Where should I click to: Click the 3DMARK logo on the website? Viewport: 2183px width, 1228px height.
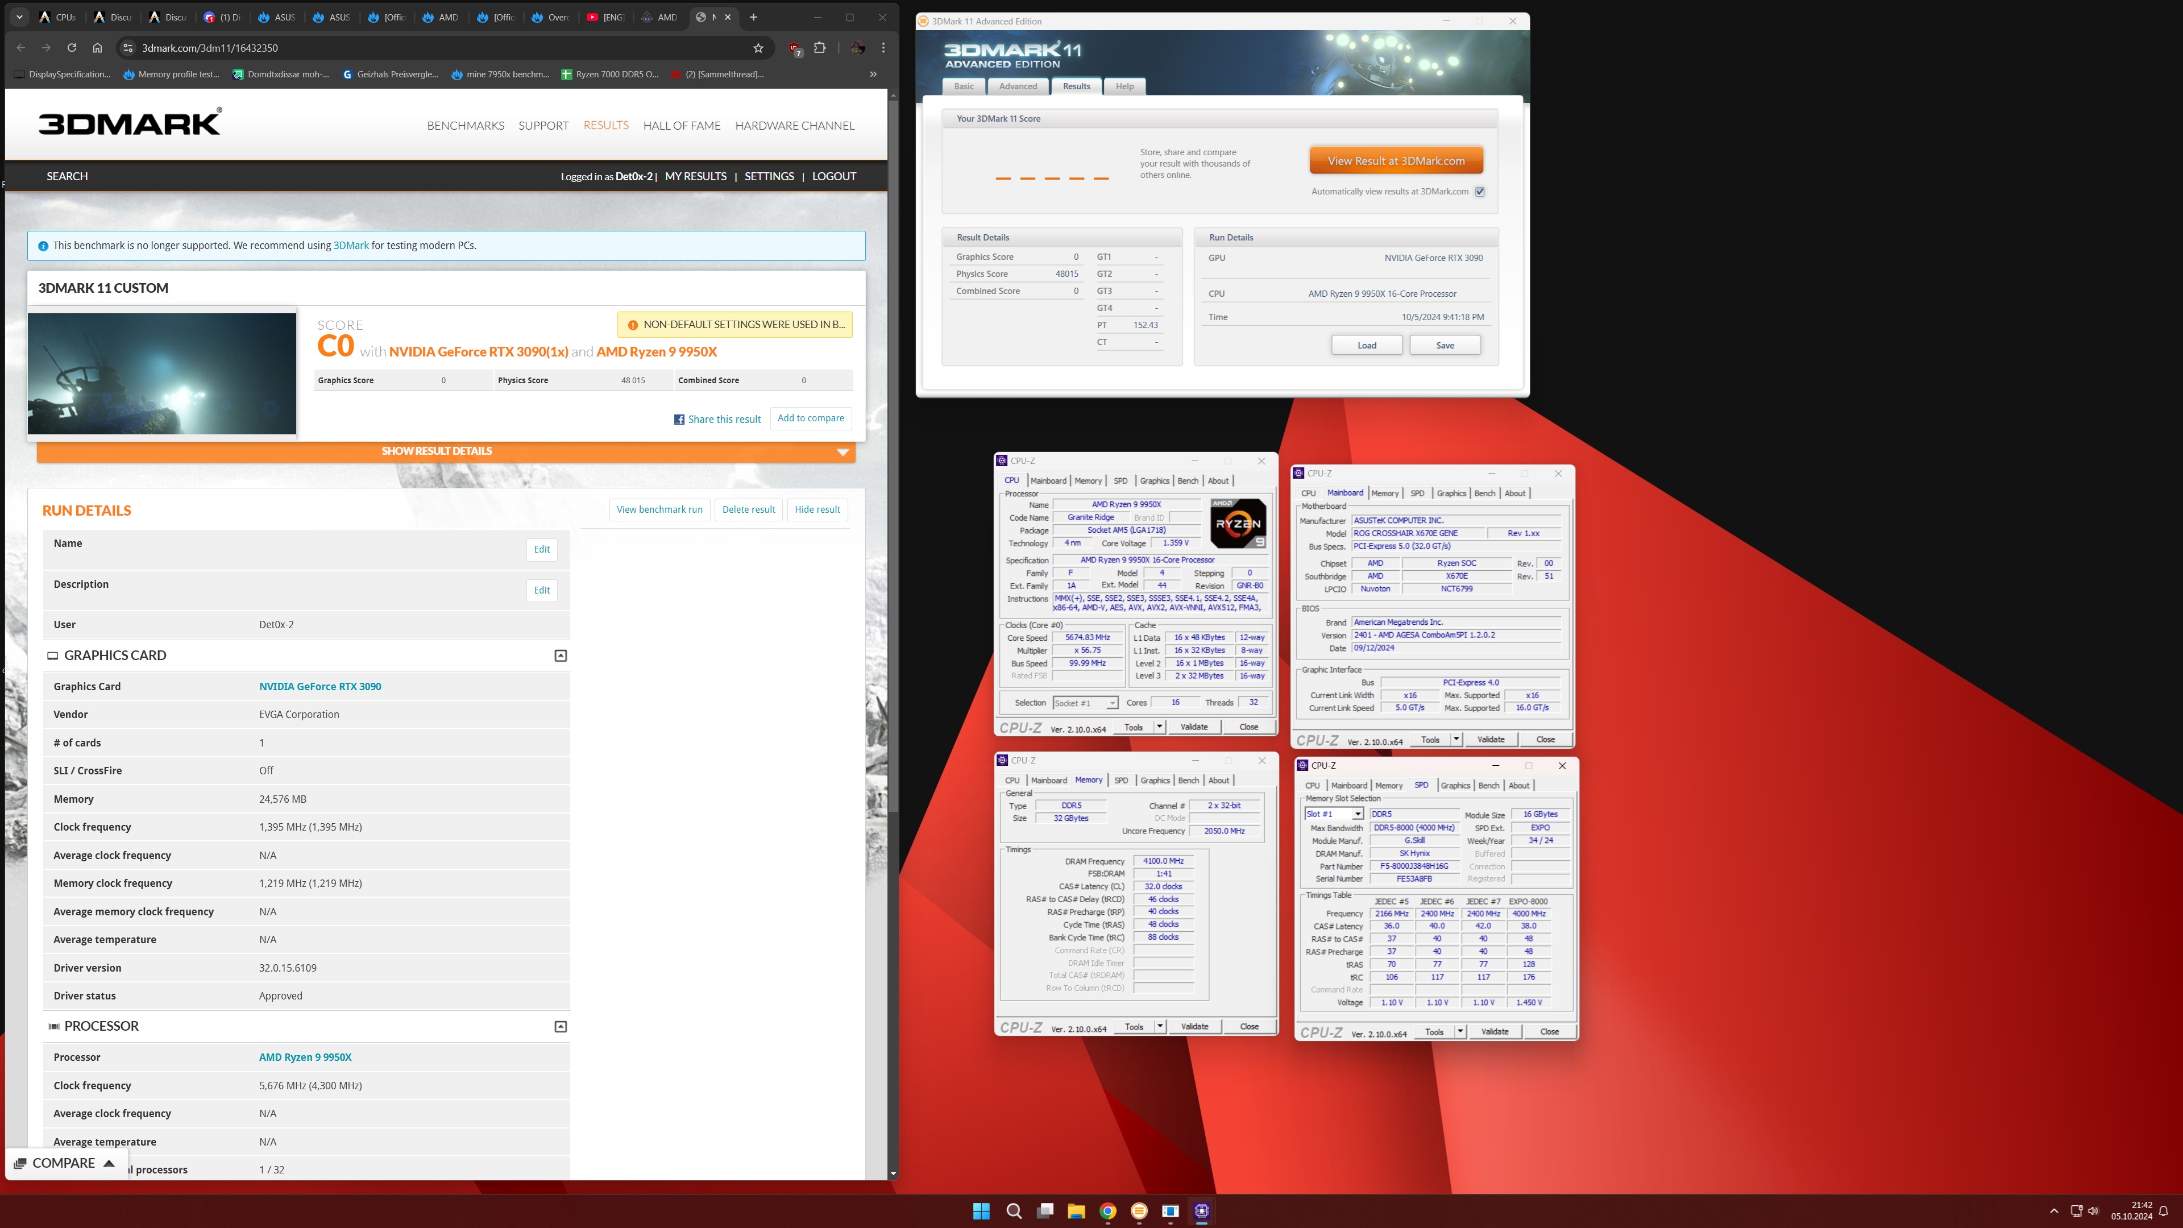pyautogui.click(x=131, y=122)
